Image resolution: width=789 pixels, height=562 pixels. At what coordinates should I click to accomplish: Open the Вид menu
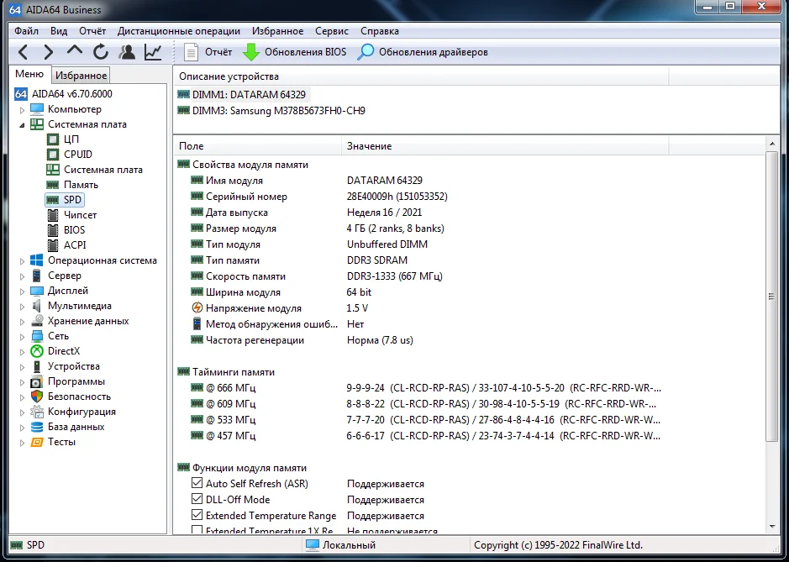click(59, 31)
